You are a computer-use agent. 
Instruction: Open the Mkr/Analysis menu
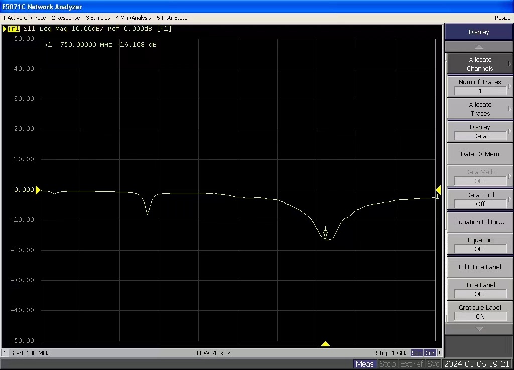pyautogui.click(x=133, y=18)
